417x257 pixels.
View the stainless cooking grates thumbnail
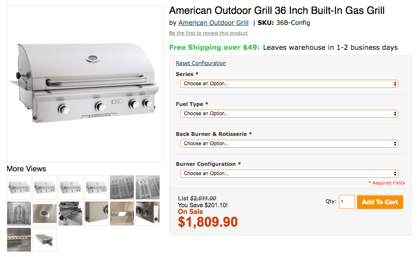pyautogui.click(x=122, y=187)
